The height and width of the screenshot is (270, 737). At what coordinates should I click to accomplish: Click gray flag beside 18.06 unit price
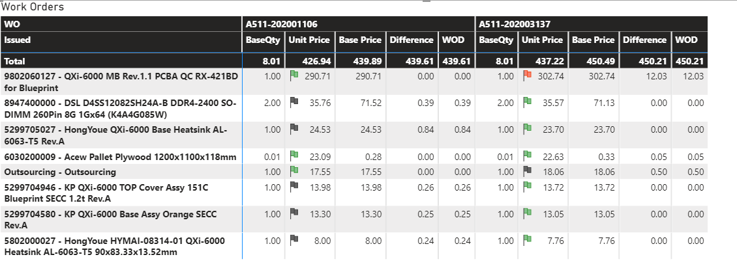528,170
